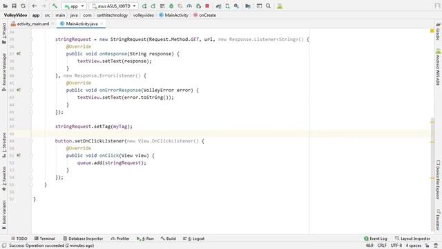The width and height of the screenshot is (442, 249).
Task: Collapse the StringRequest code block fold marker
Action: pyautogui.click(x=31, y=39)
